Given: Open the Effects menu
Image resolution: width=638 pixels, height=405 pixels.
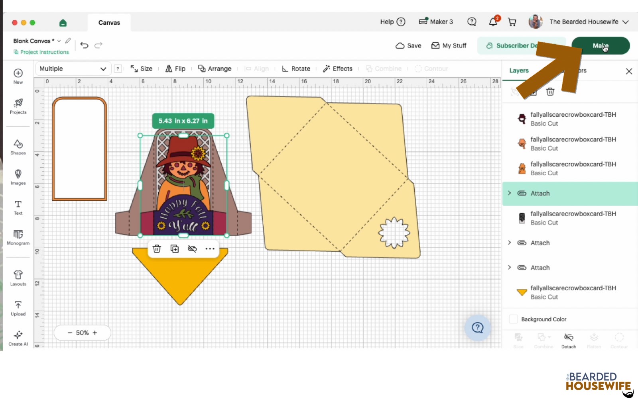Looking at the screenshot, I should (338, 68).
